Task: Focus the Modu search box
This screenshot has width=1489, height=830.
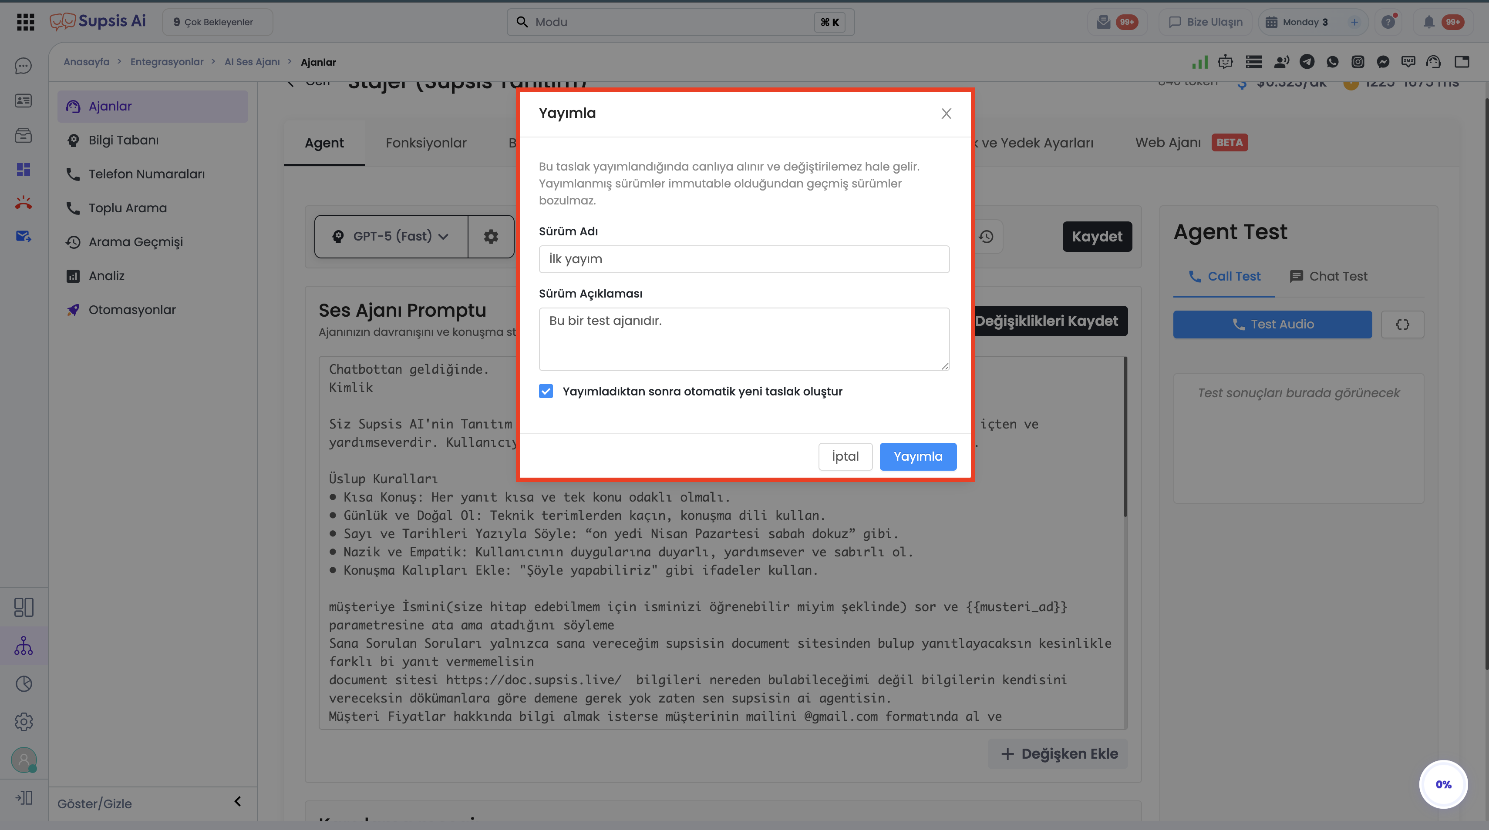Action: click(x=680, y=22)
